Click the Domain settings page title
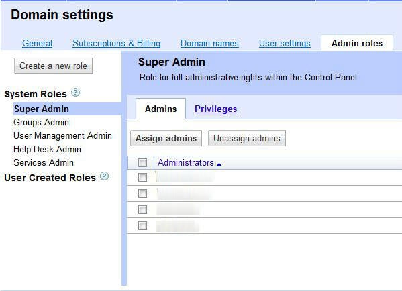 [62, 15]
